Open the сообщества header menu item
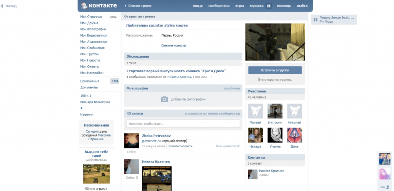394x191 pixels. pyautogui.click(x=219, y=6)
